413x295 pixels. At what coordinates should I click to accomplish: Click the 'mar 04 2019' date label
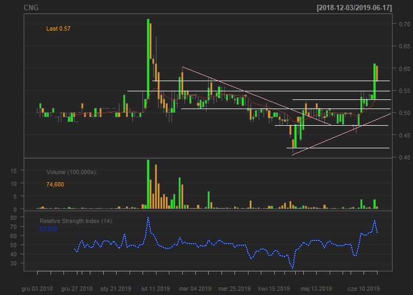pos(195,289)
